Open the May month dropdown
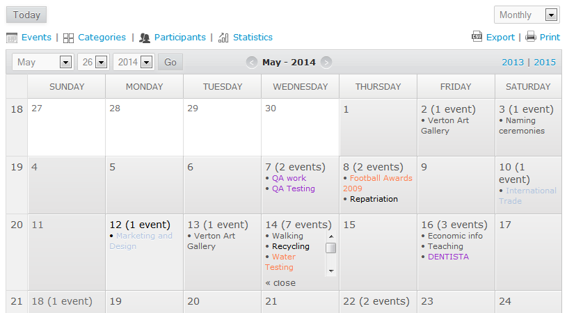567x313 pixels. tap(43, 62)
